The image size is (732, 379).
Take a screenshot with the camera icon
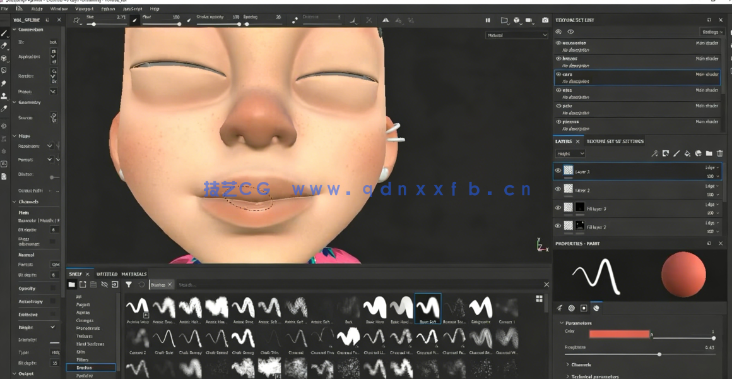[x=545, y=20]
